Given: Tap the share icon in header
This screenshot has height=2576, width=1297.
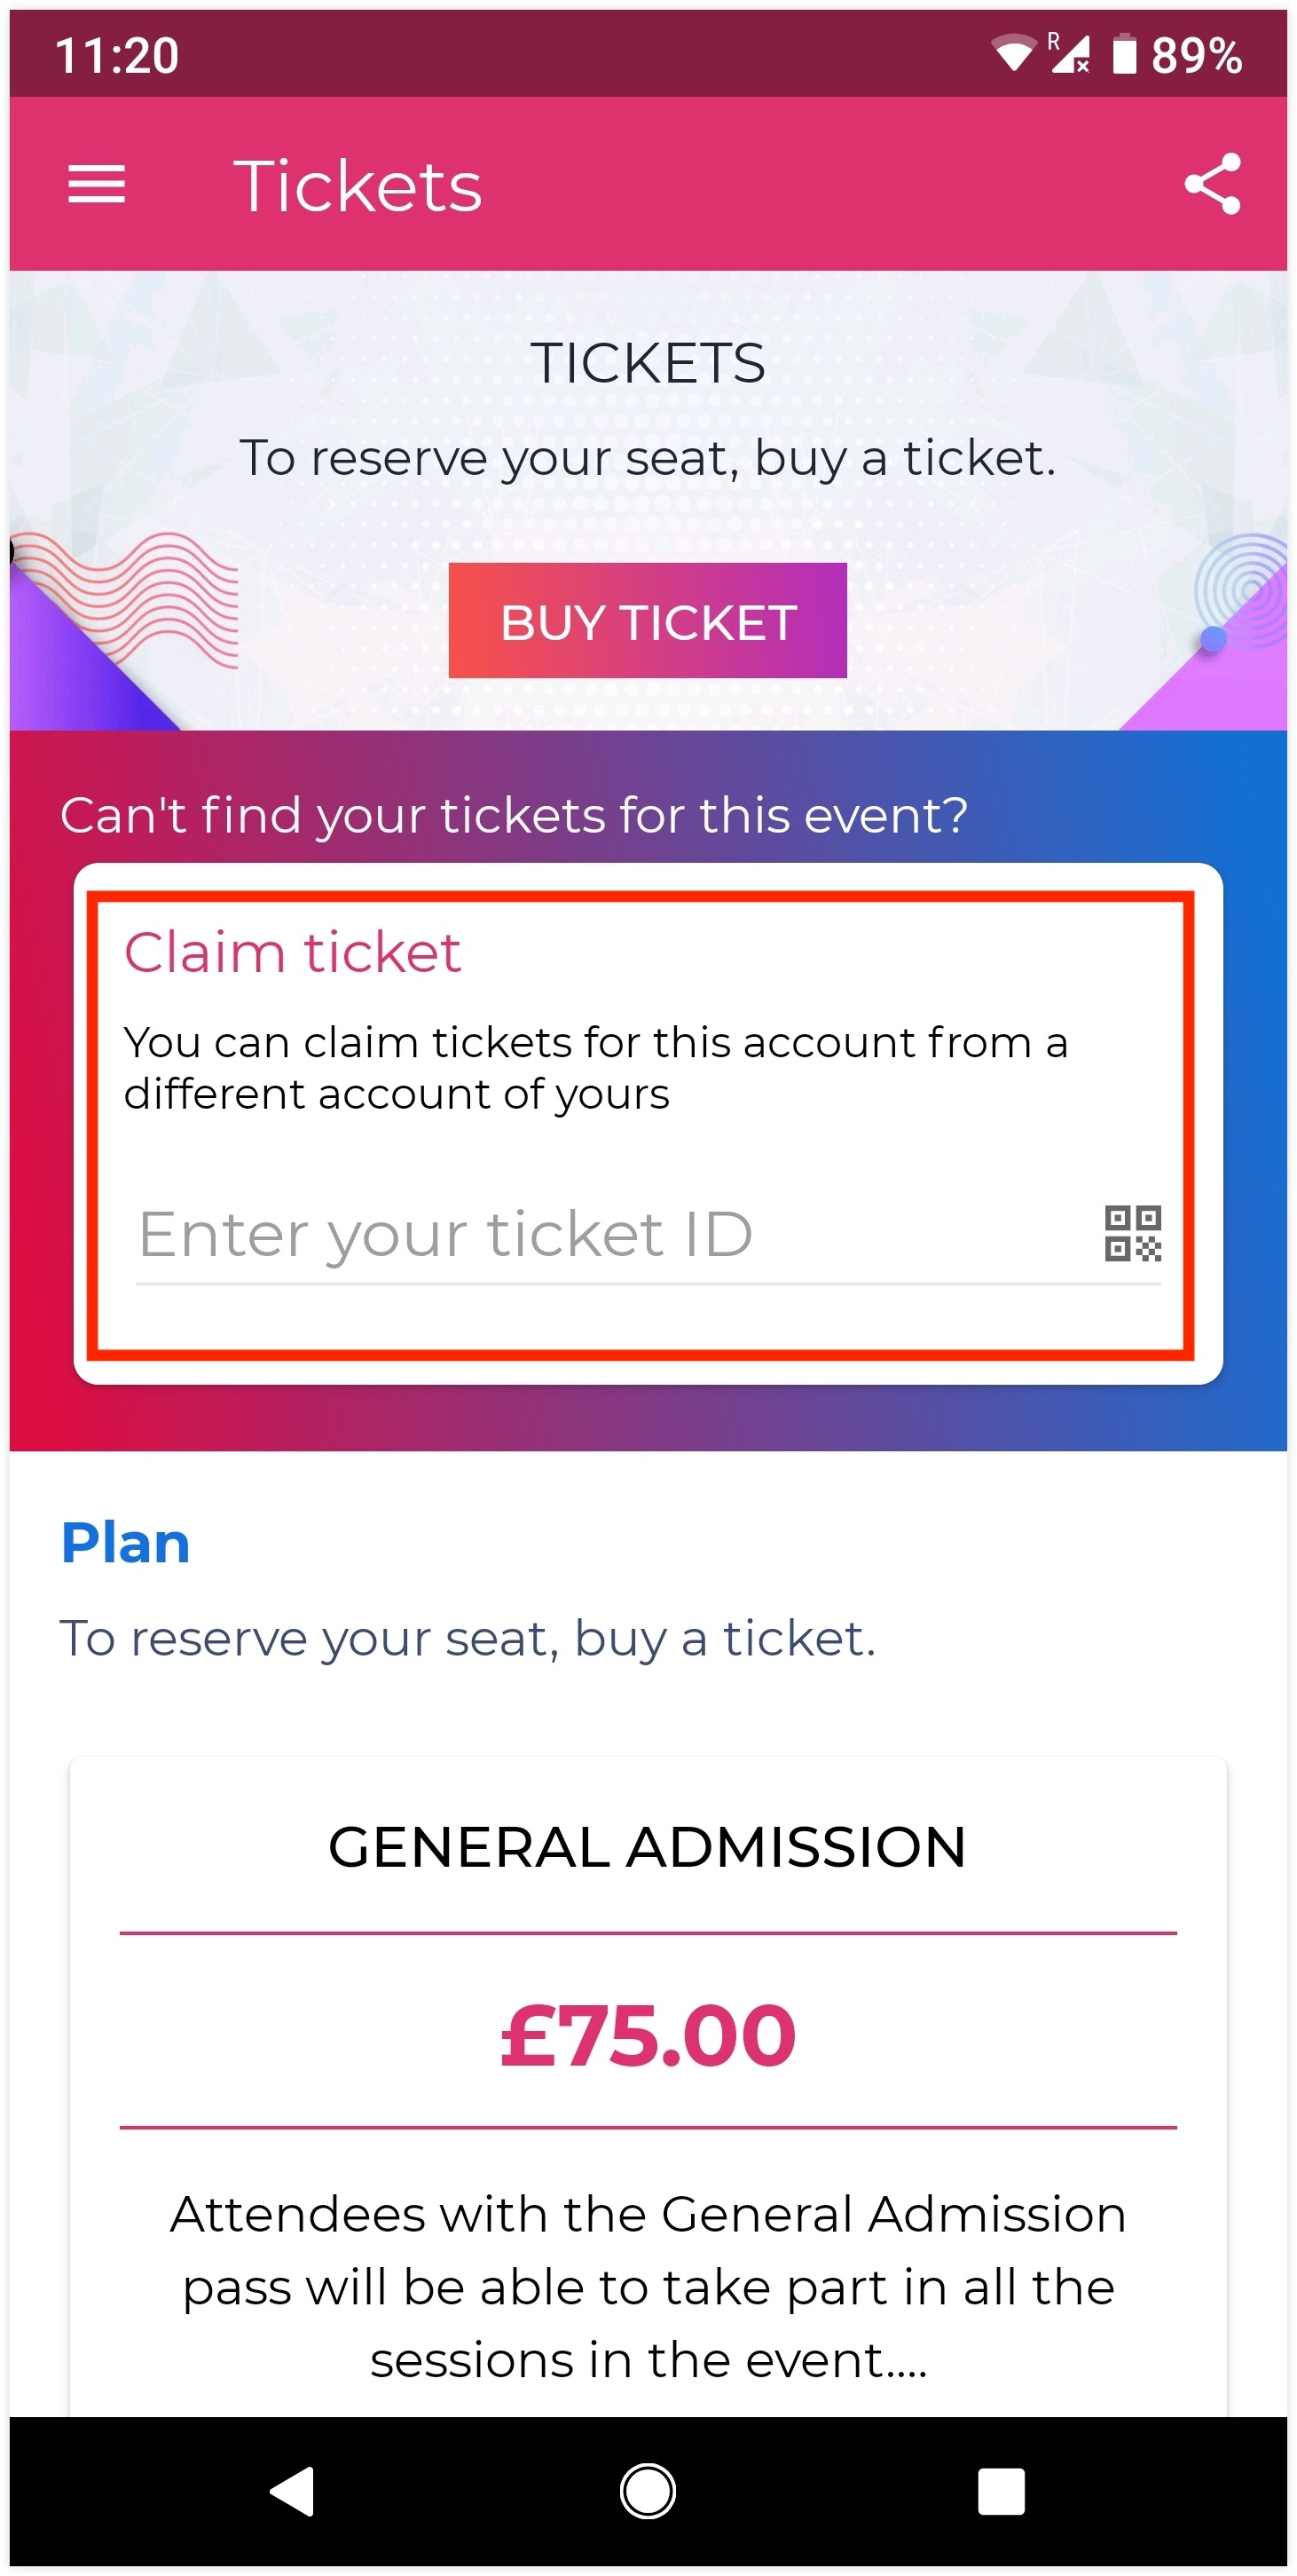Looking at the screenshot, I should click(x=1211, y=184).
